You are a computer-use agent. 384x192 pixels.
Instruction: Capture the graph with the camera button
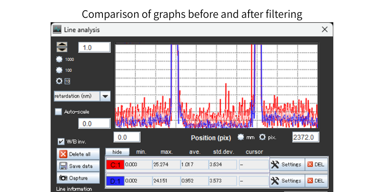pos(78,178)
